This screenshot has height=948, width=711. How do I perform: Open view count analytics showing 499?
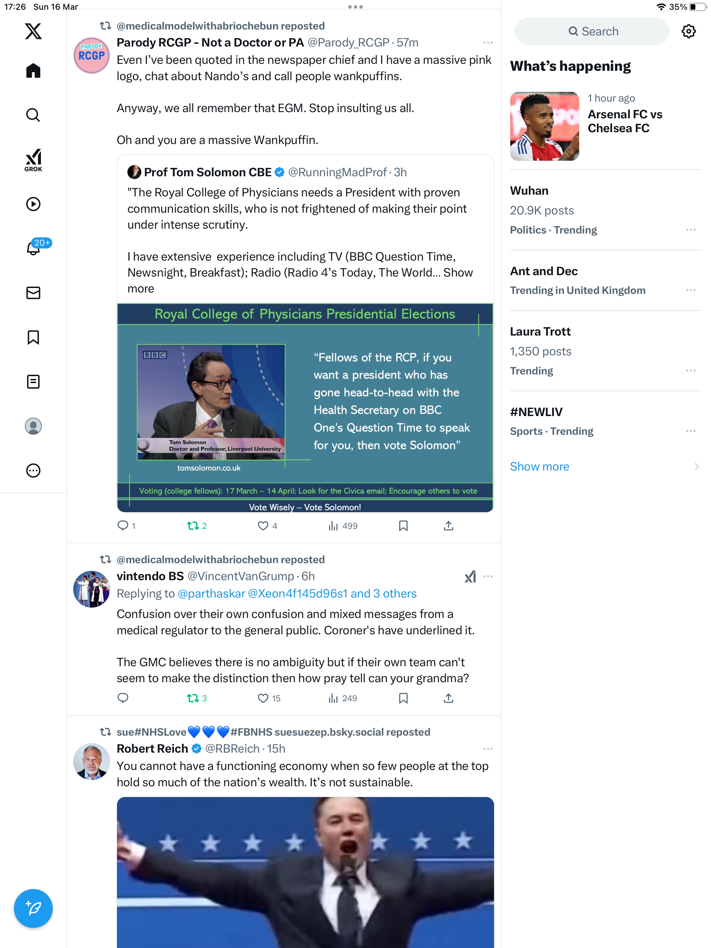coord(343,526)
